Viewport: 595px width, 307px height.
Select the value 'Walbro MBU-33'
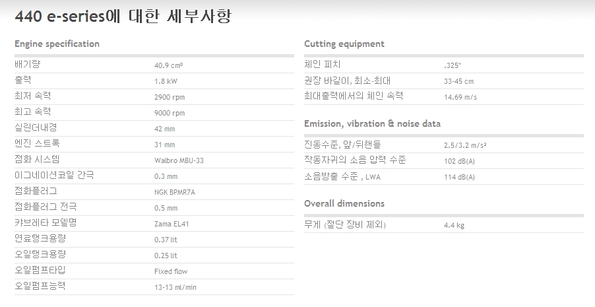179,160
